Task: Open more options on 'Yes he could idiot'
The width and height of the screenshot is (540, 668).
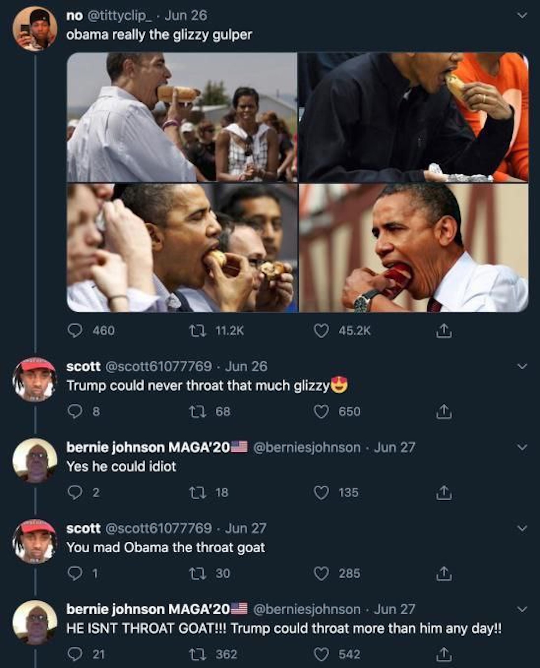Action: click(x=522, y=447)
